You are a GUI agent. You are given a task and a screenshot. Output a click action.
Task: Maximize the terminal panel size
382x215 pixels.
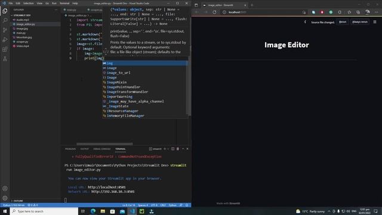pyautogui.click(x=183, y=149)
